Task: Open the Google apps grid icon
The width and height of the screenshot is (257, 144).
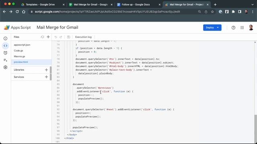Action: [242, 28]
